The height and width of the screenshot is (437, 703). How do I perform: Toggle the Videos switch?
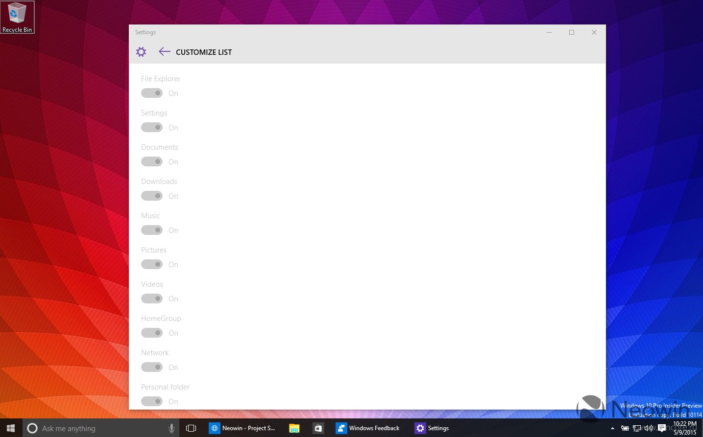[x=152, y=299]
